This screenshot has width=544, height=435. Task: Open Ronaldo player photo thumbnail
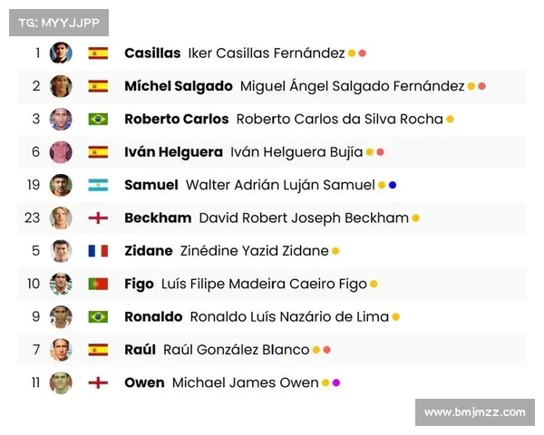(x=61, y=317)
